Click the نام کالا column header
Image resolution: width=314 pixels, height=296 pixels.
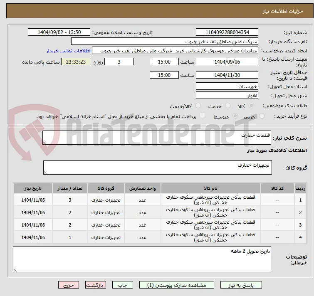point(210,188)
